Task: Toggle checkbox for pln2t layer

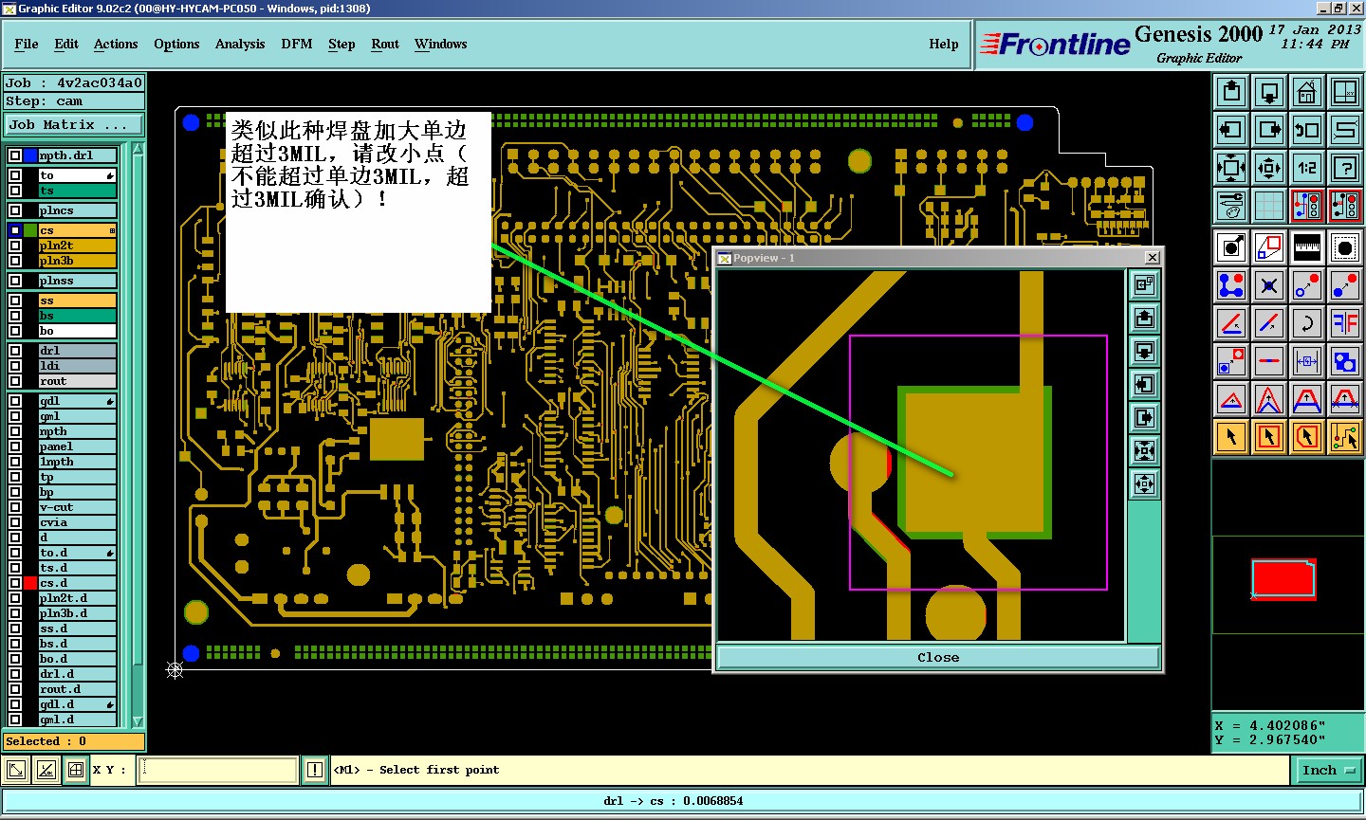Action: pyautogui.click(x=15, y=246)
